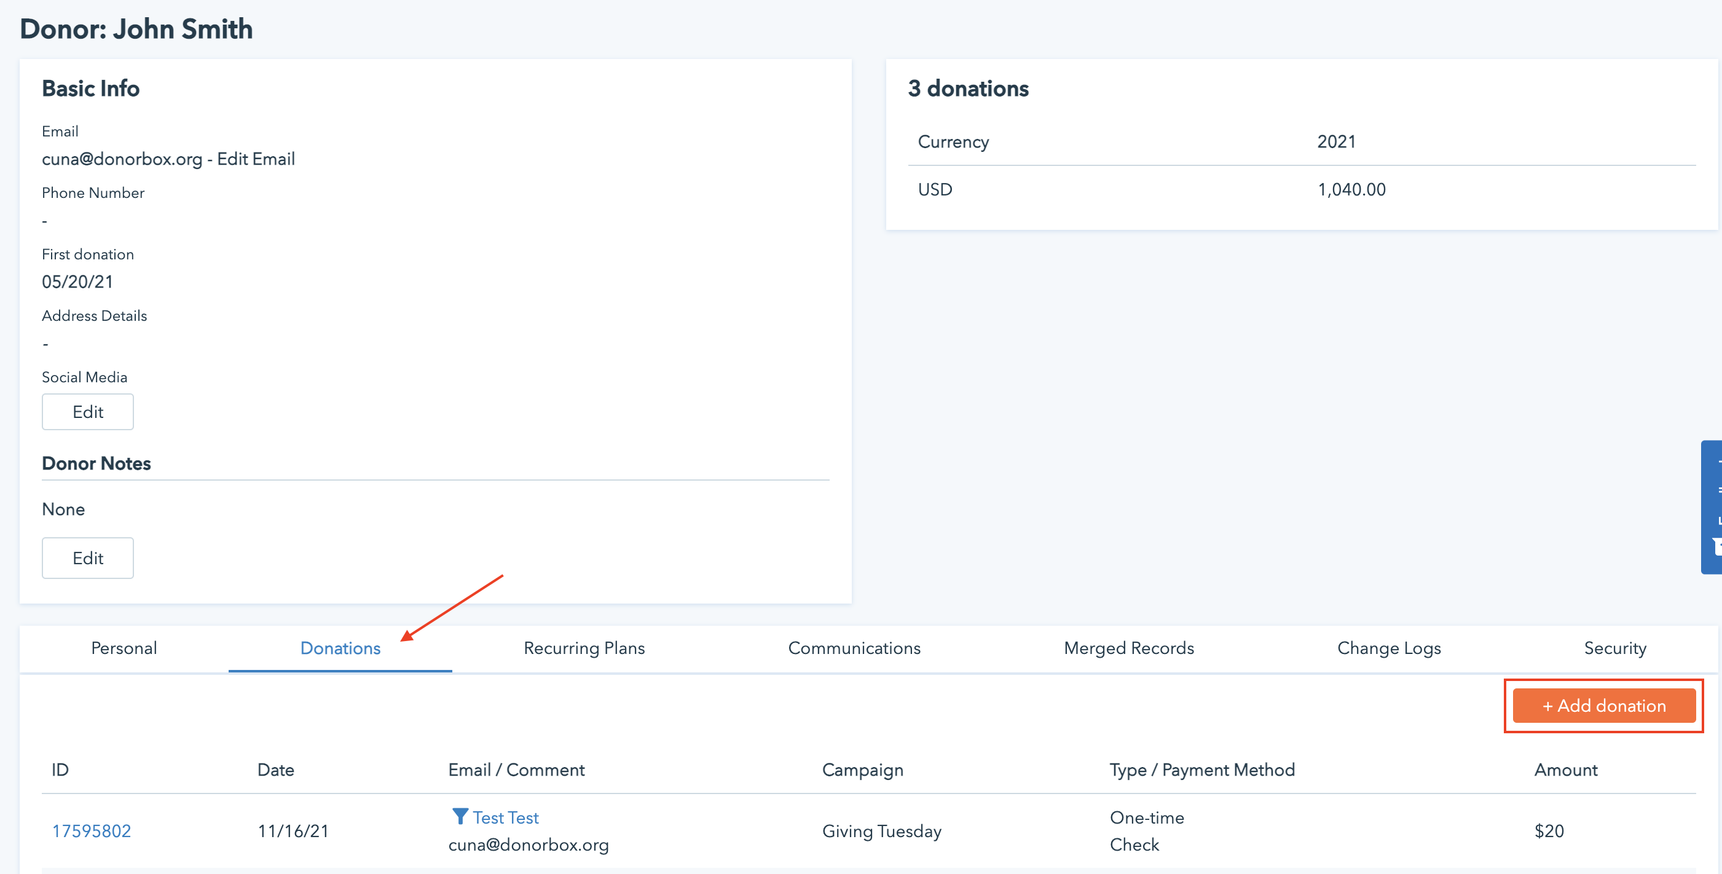
Task: Open the blue help widget on right edge
Action: coord(1712,507)
